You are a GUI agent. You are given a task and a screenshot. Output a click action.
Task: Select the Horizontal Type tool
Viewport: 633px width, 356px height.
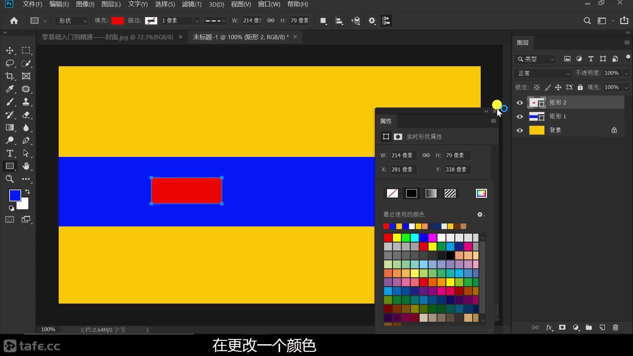pos(10,153)
